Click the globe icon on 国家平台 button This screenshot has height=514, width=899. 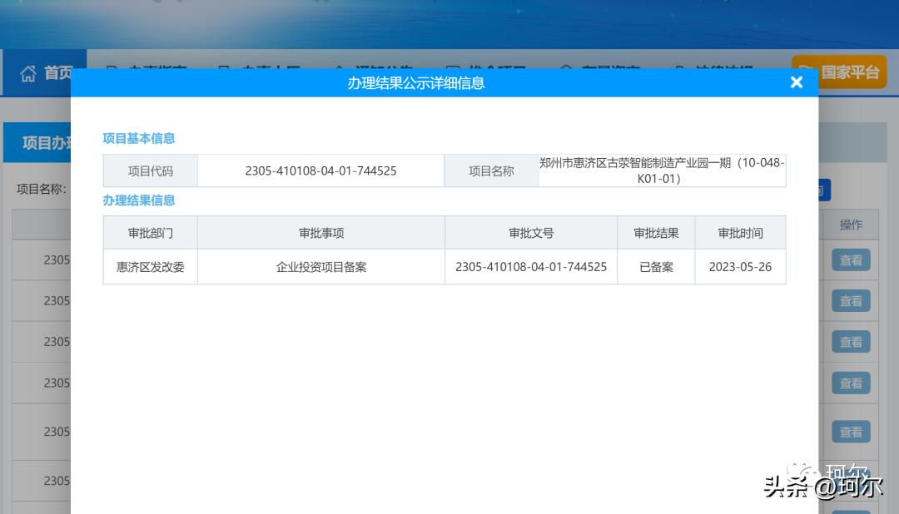point(807,72)
